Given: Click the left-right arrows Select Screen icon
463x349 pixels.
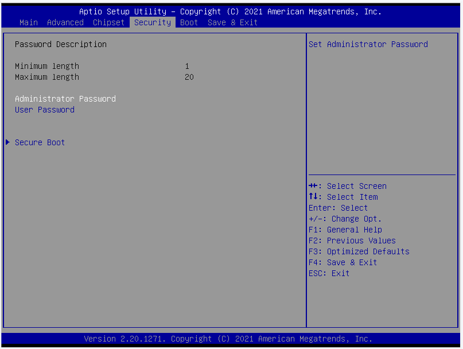Looking at the screenshot, I should point(313,186).
